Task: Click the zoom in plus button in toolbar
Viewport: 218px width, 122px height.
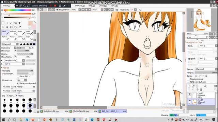Action: click(86, 10)
